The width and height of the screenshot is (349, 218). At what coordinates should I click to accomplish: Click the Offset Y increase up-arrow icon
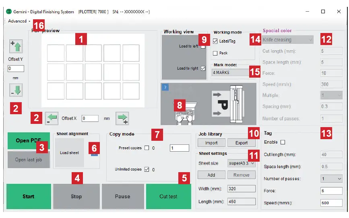(16, 46)
